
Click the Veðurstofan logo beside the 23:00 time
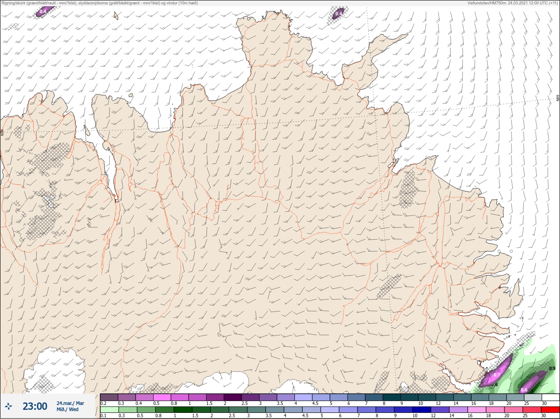coord(8,406)
